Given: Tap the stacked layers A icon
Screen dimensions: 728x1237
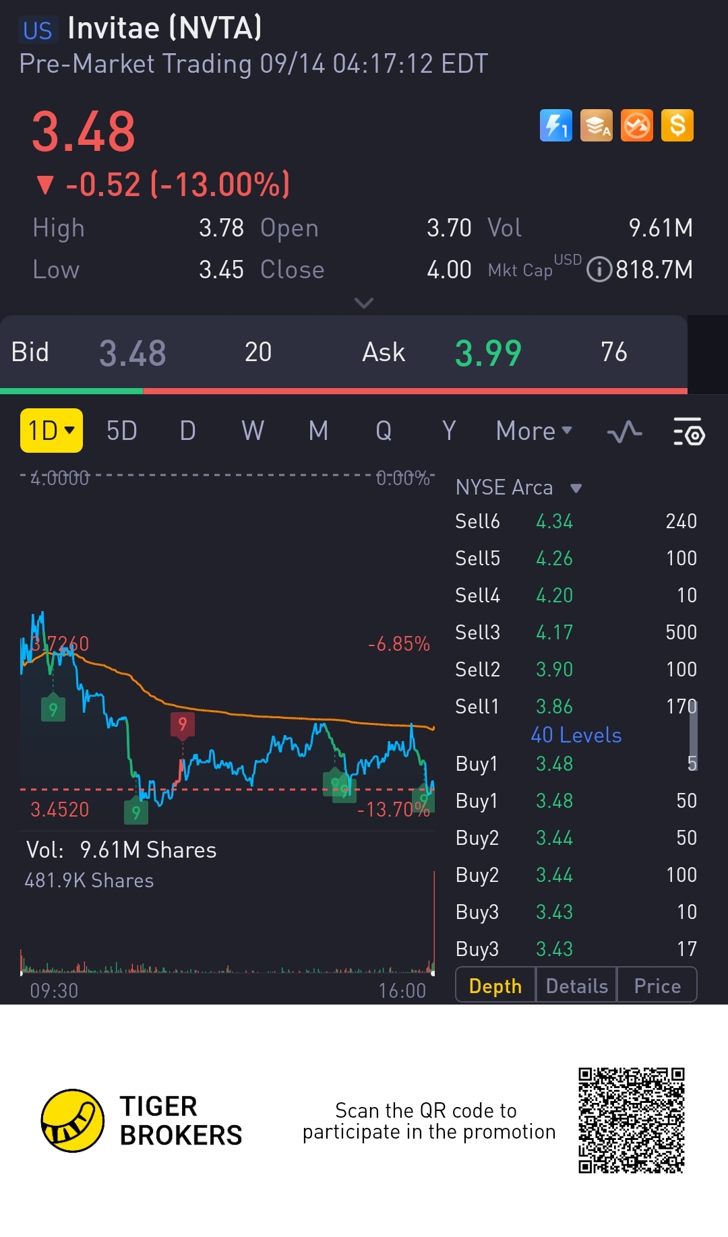Looking at the screenshot, I should [x=597, y=125].
